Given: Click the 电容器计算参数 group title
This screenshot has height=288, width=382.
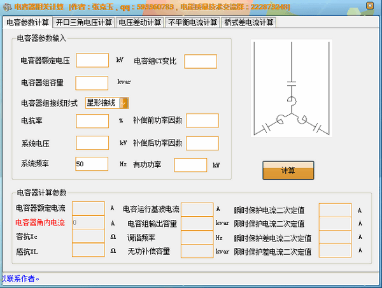Looking at the screenshot, I should pyautogui.click(x=41, y=192).
